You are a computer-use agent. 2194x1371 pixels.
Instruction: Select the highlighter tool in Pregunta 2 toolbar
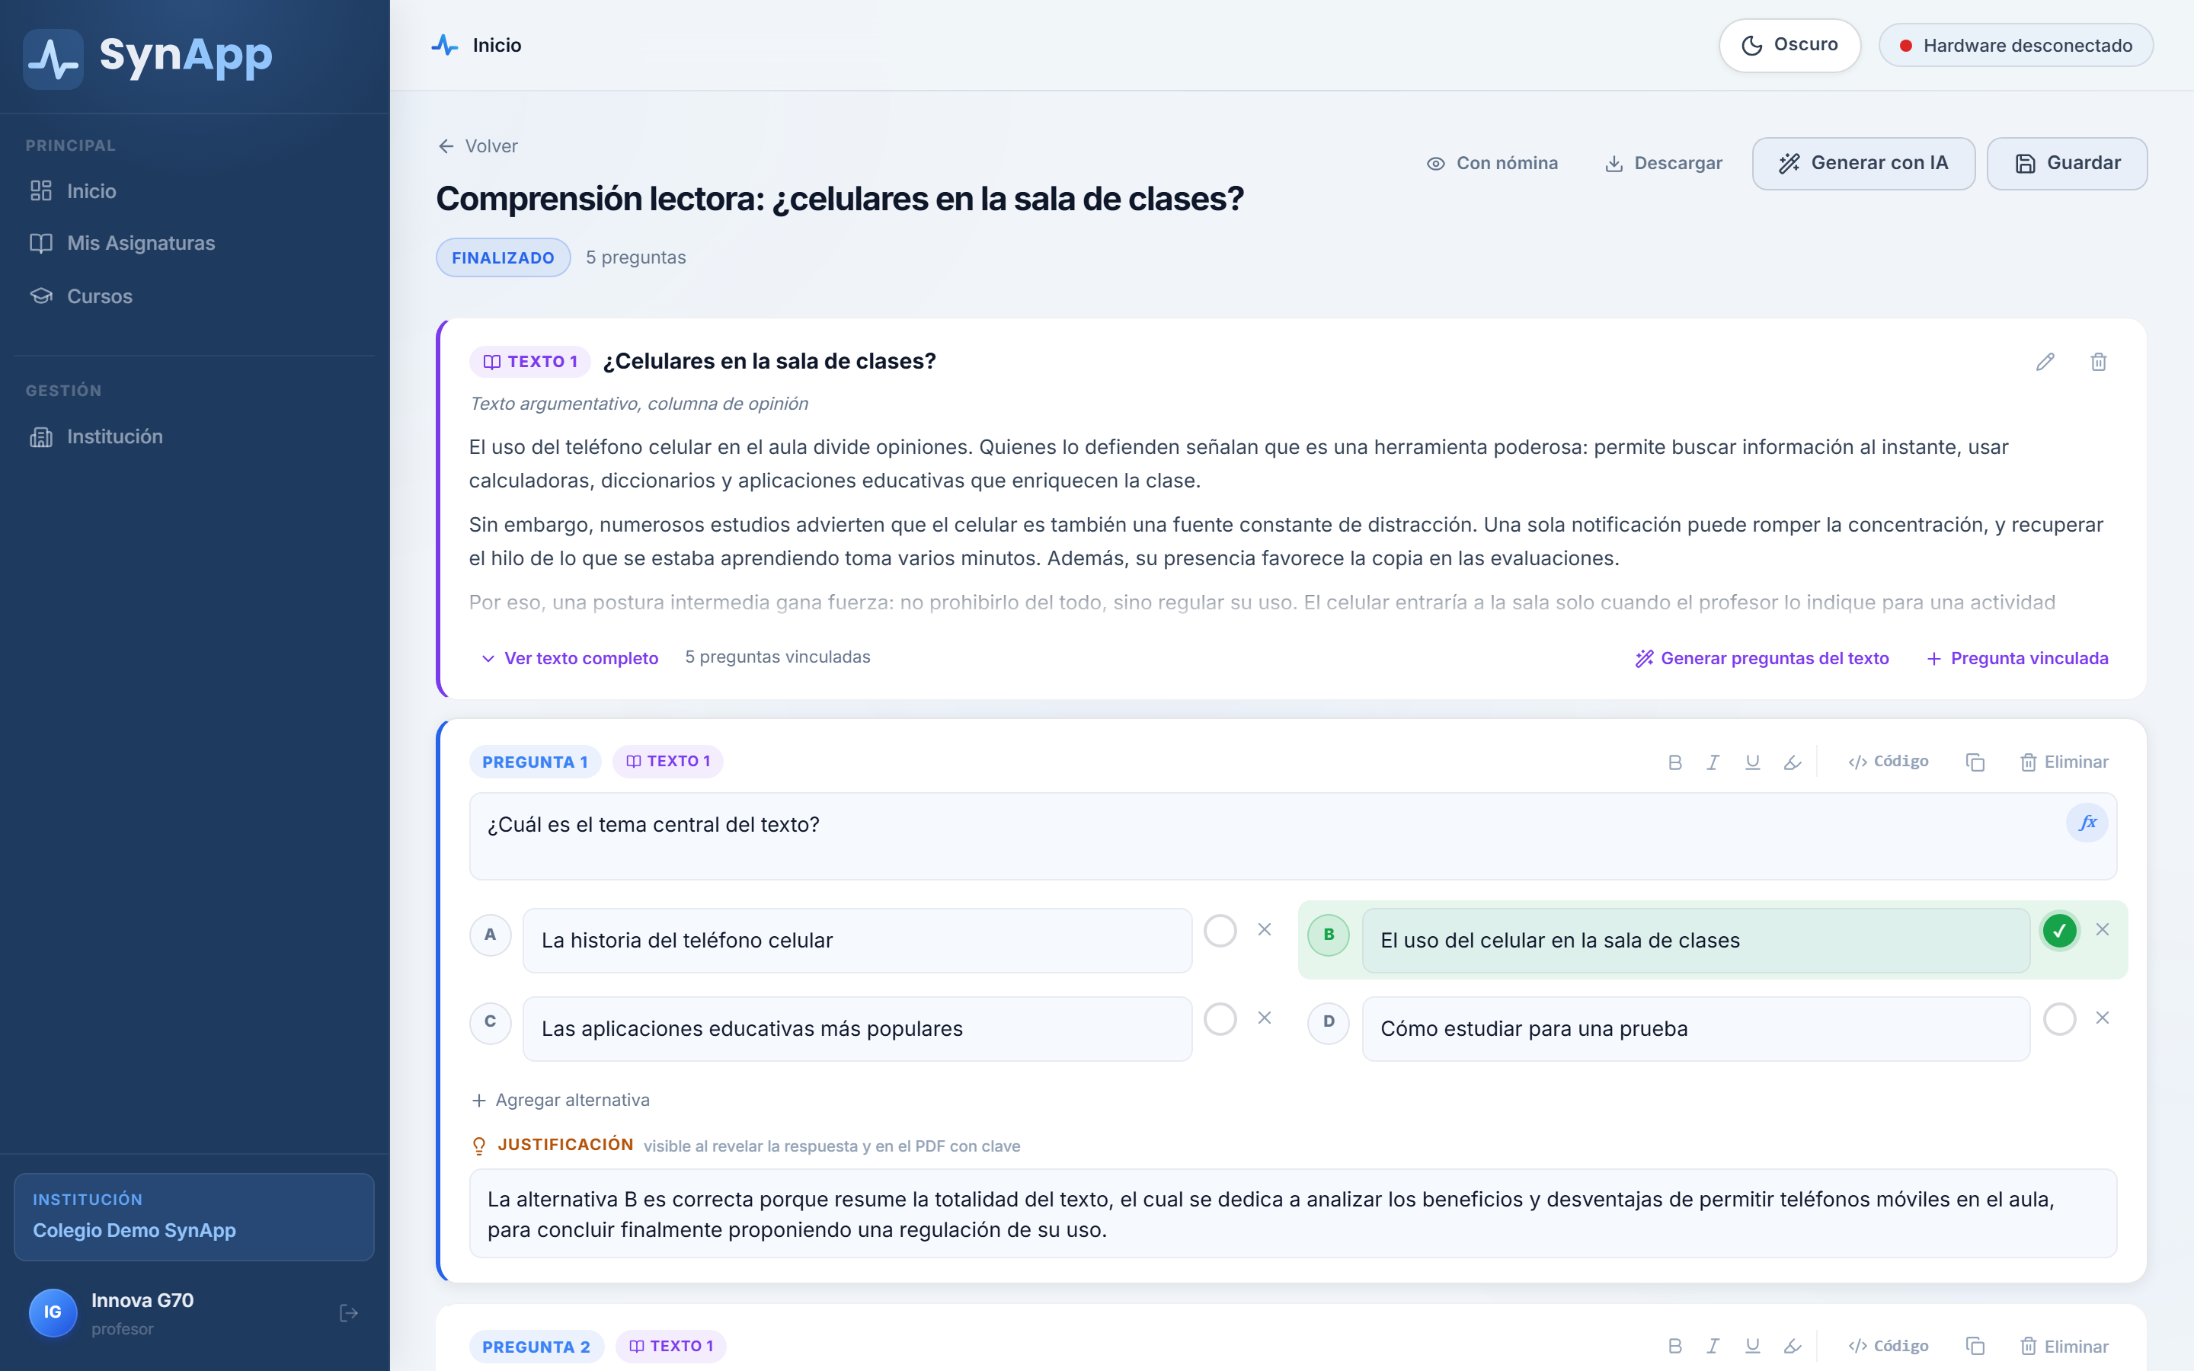pyautogui.click(x=1793, y=1347)
